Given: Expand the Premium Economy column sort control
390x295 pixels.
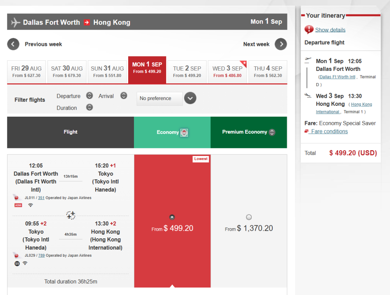Looking at the screenshot, I should [x=272, y=132].
